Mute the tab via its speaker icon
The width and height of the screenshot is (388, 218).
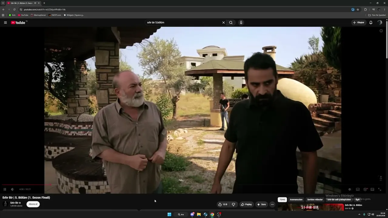click(x=35, y=3)
